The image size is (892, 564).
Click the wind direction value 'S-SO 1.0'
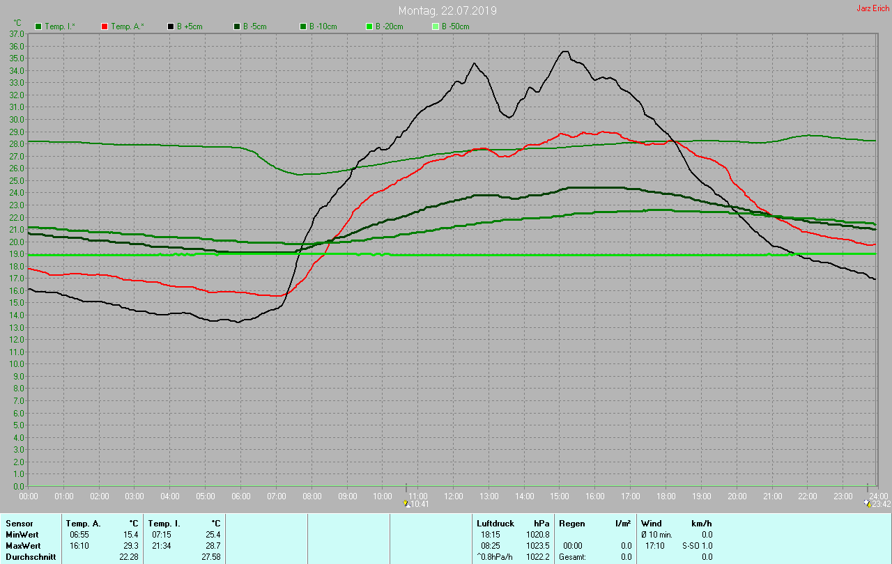[x=697, y=545]
